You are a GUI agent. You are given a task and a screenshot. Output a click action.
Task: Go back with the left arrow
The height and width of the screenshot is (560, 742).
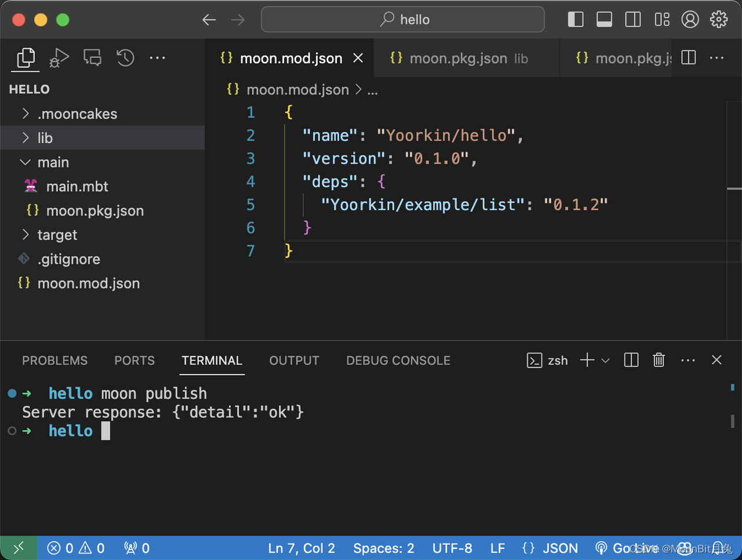click(x=209, y=20)
